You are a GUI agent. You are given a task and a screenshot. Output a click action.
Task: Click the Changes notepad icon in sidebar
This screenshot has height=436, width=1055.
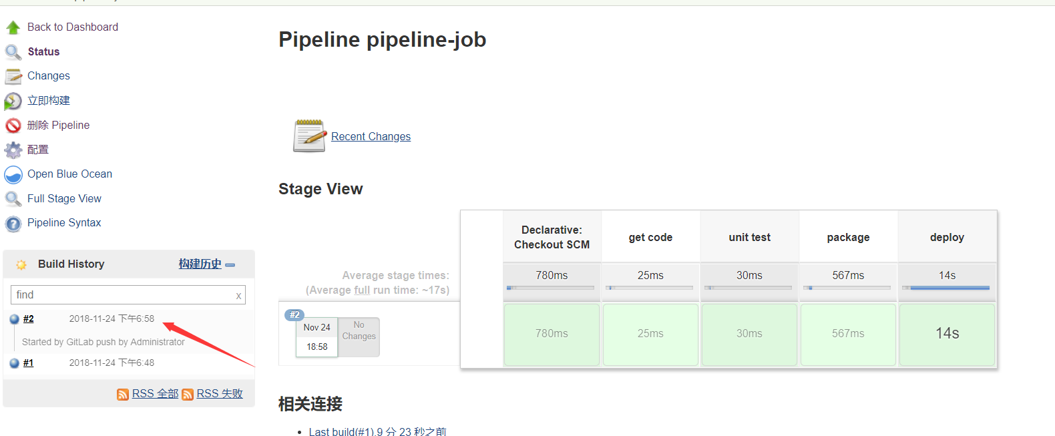click(x=13, y=76)
